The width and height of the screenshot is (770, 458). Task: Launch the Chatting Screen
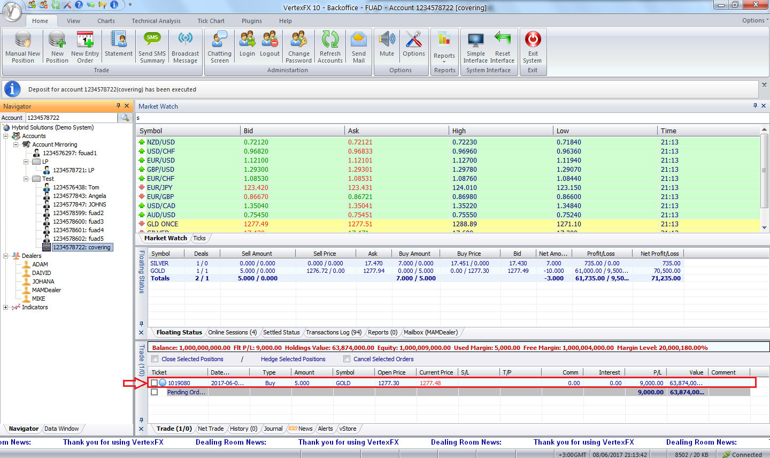219,47
